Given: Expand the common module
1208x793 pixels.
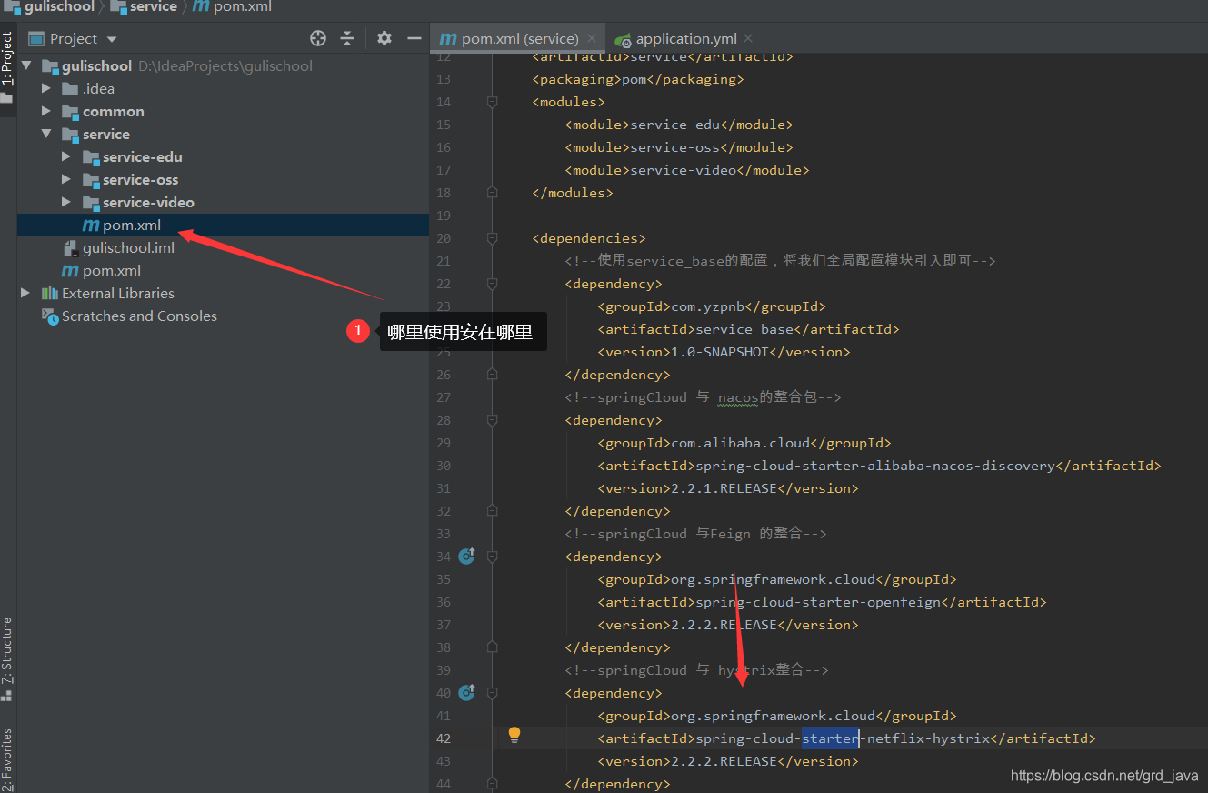Looking at the screenshot, I should [46, 111].
